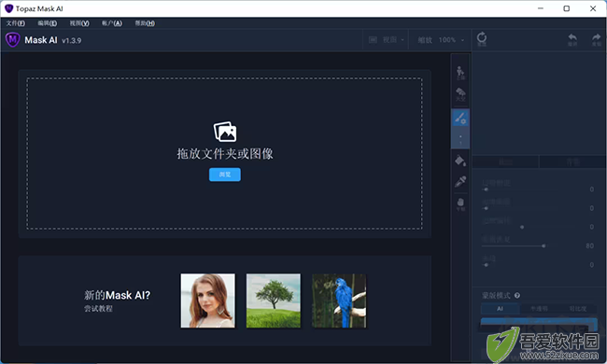Click the redo arrow icon
Image resolution: width=607 pixels, height=364 pixels.
[596, 39]
